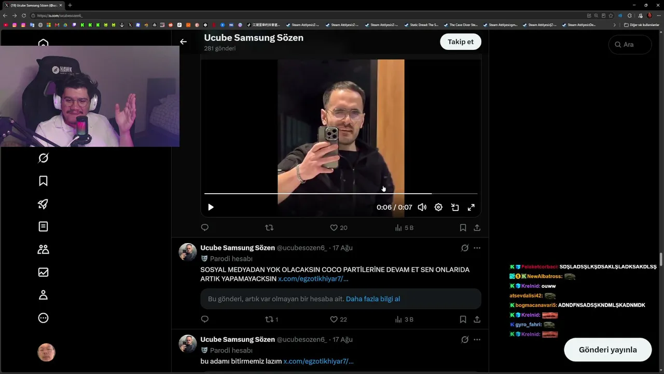
Task: Go back in the browser
Action: 5,16
